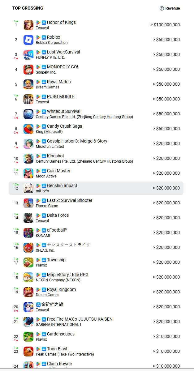This screenshot has width=194, height=371.
Task: Open publisher link KONAMI
Action: click(x=43, y=236)
